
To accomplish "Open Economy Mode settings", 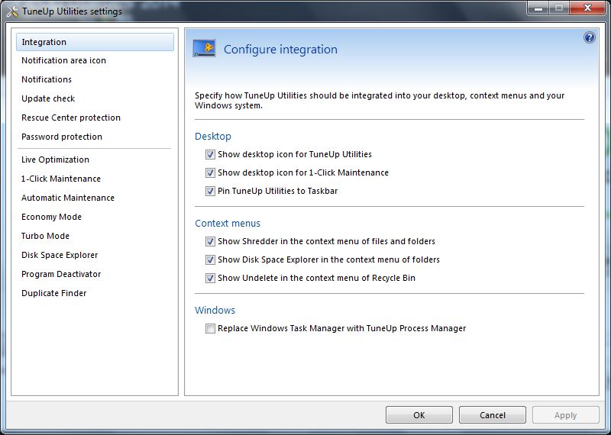I will tap(95, 217).
